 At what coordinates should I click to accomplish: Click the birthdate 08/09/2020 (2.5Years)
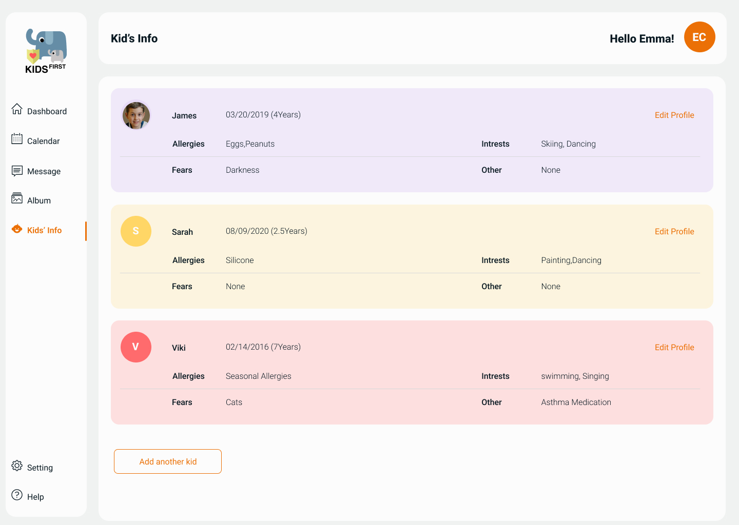(266, 231)
